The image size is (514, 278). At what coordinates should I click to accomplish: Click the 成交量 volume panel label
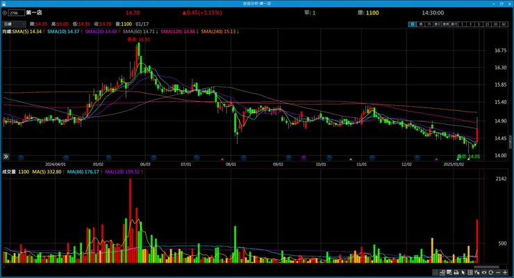[9, 172]
